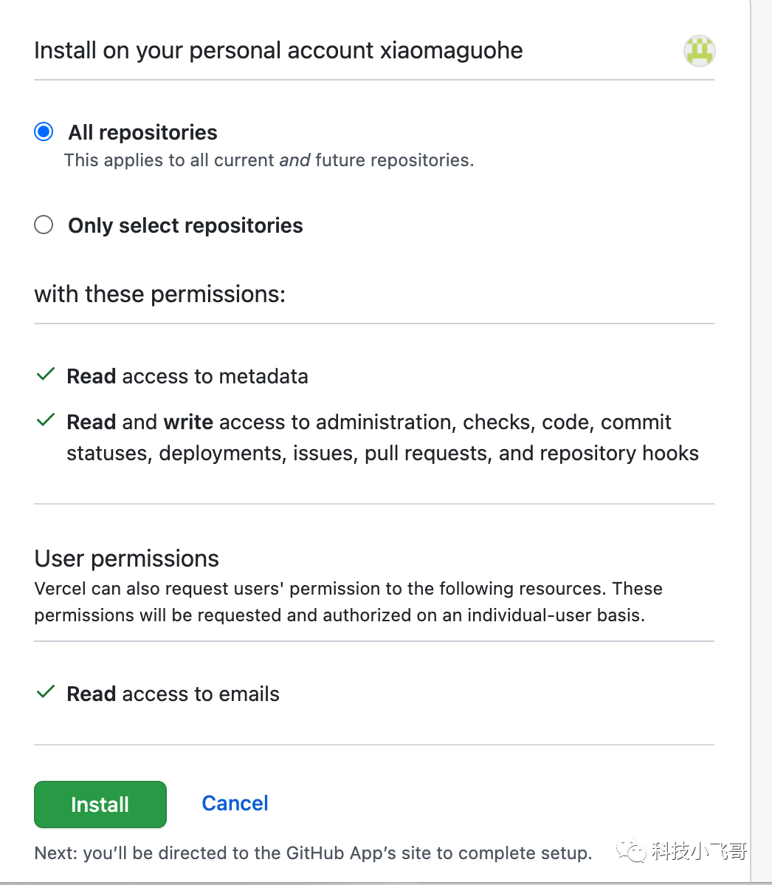The image size is (772, 885).
Task: Click the vertical scrollbar on the right edge
Action: (x=761, y=442)
